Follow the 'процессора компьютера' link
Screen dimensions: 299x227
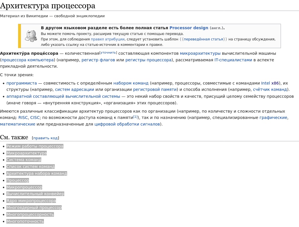pyautogui.click(x=28, y=60)
